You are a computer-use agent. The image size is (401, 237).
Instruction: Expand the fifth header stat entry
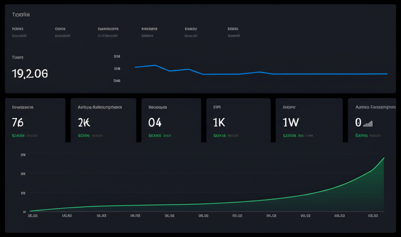tap(191, 32)
